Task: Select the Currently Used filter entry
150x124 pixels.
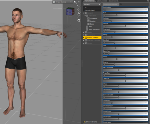Action: pyautogui.click(x=92, y=10)
